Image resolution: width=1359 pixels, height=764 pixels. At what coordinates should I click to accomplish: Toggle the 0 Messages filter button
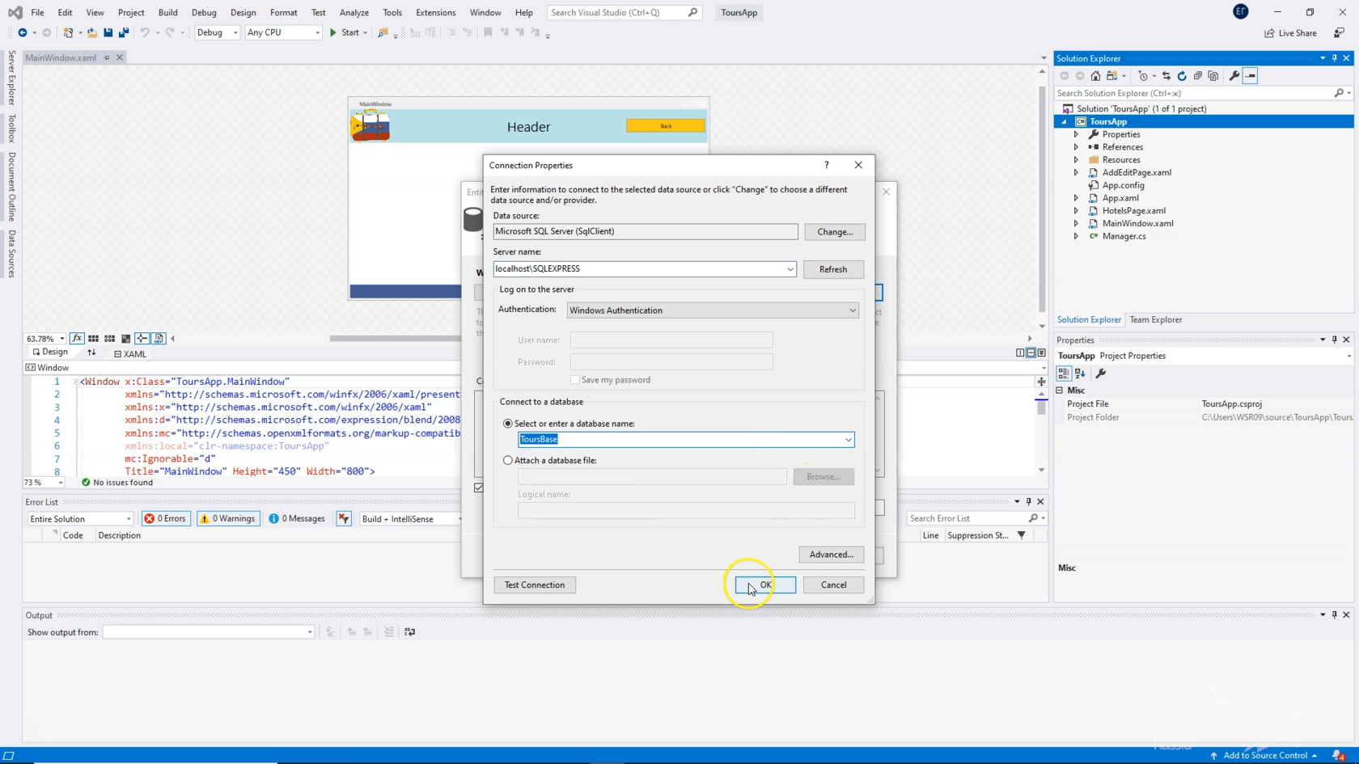[297, 519]
